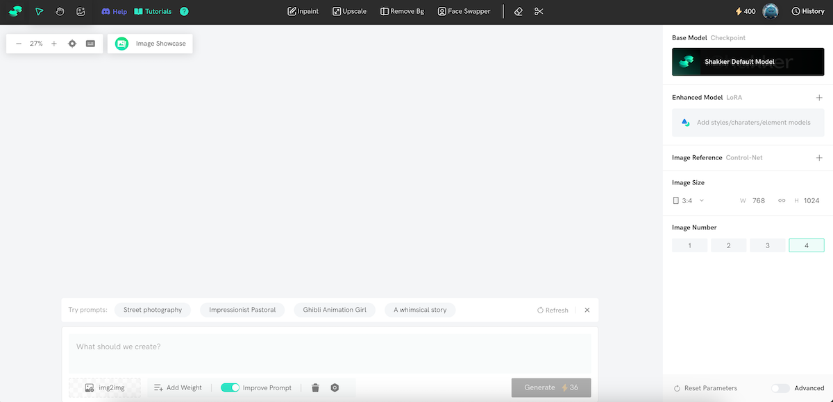Click Reset Parameters
The width and height of the screenshot is (833, 402).
[x=705, y=388]
